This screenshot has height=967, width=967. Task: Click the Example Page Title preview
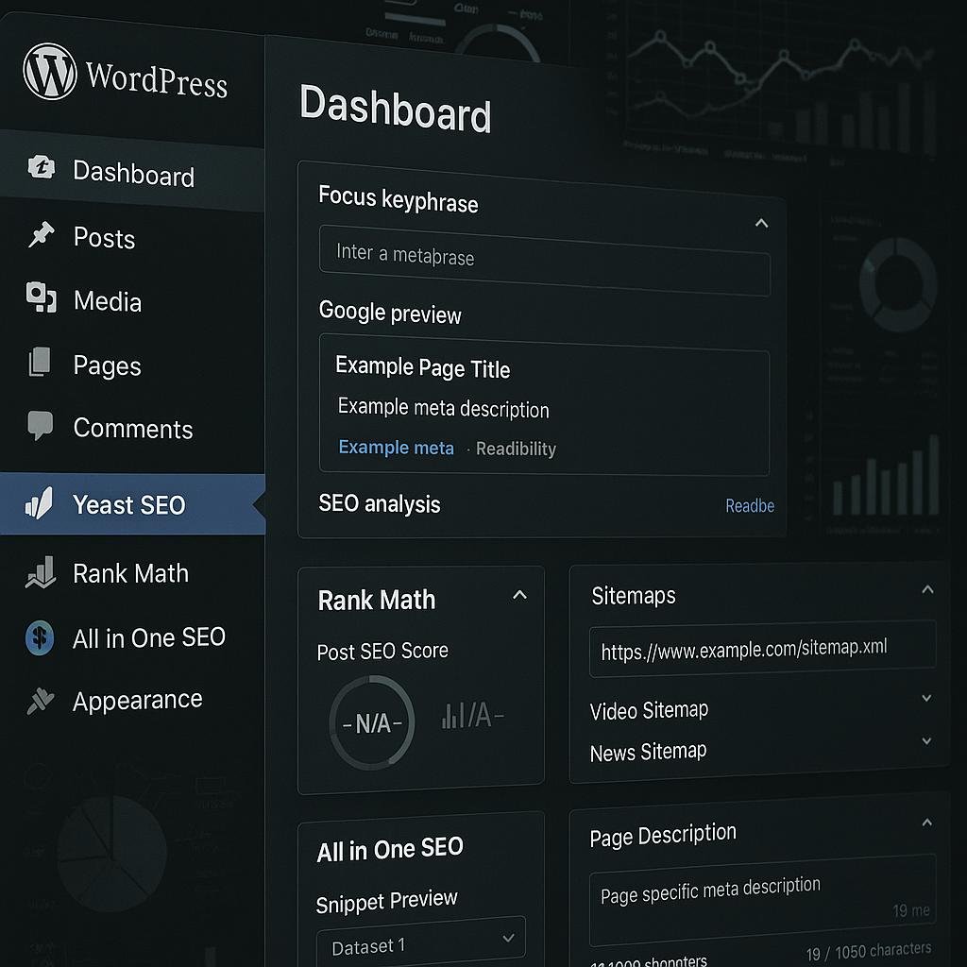click(422, 367)
